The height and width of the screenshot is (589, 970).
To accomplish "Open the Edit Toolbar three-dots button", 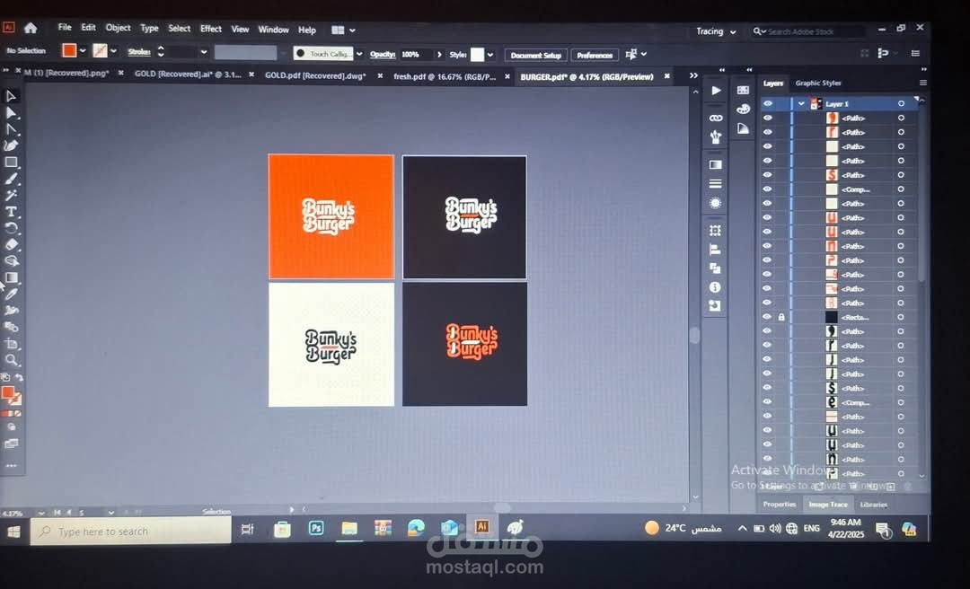I will [11, 465].
